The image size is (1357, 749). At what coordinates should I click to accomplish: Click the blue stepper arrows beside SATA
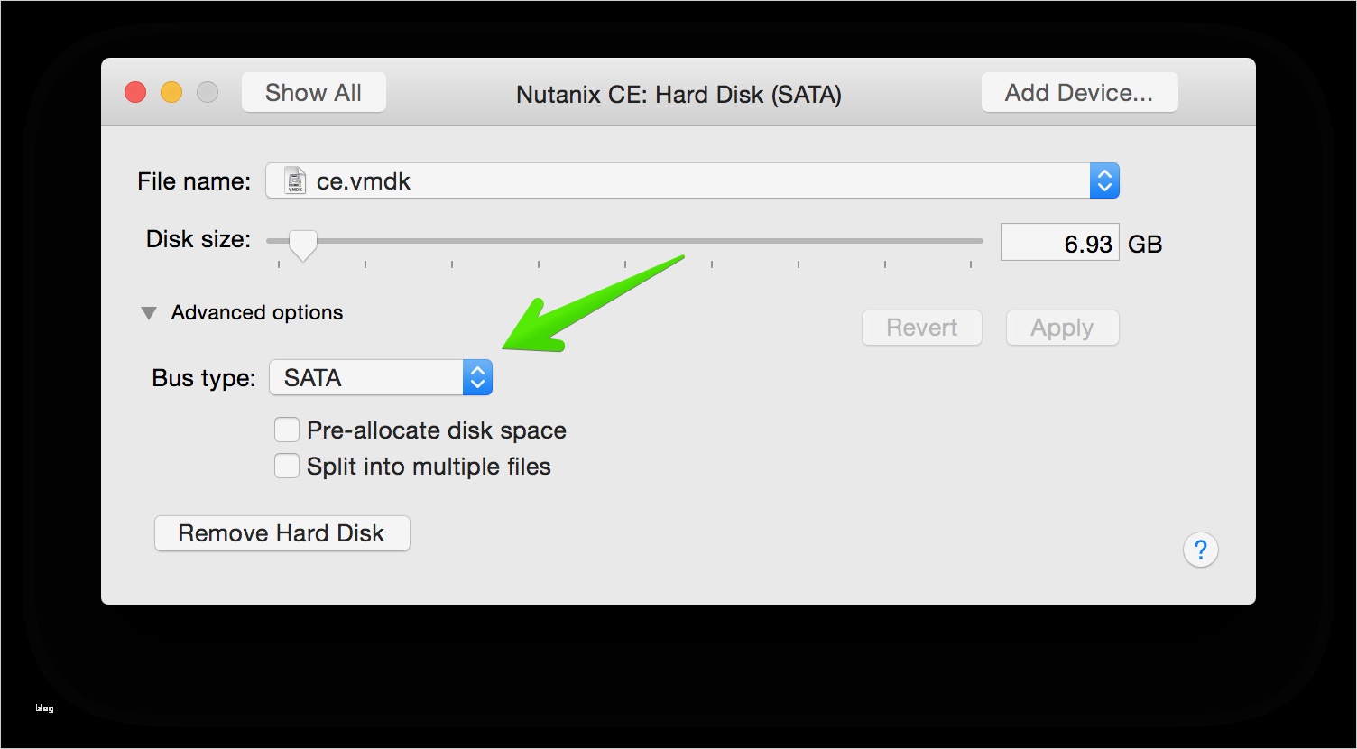tap(477, 377)
